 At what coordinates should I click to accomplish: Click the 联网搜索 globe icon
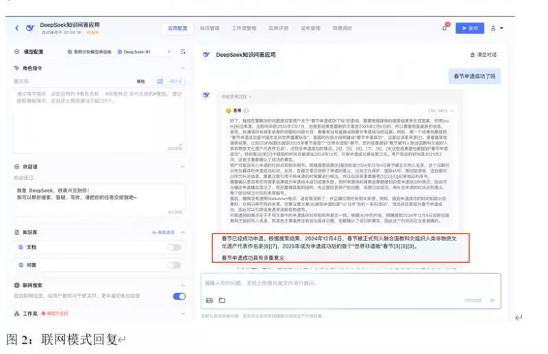(x=16, y=285)
